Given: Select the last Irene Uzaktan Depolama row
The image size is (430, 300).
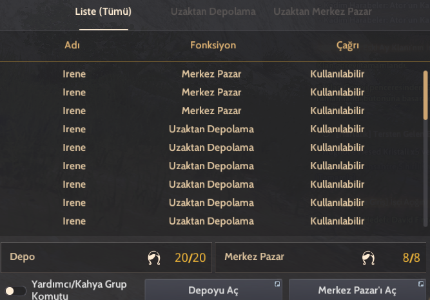Looking at the screenshot, I should 211,221.
